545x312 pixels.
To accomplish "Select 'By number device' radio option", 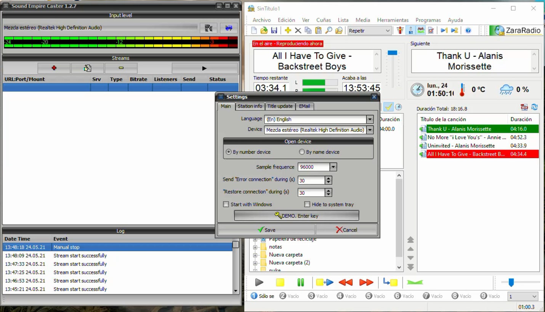I will [x=229, y=152].
